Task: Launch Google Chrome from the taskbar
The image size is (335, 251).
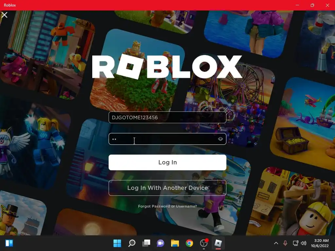Action: 189,243
